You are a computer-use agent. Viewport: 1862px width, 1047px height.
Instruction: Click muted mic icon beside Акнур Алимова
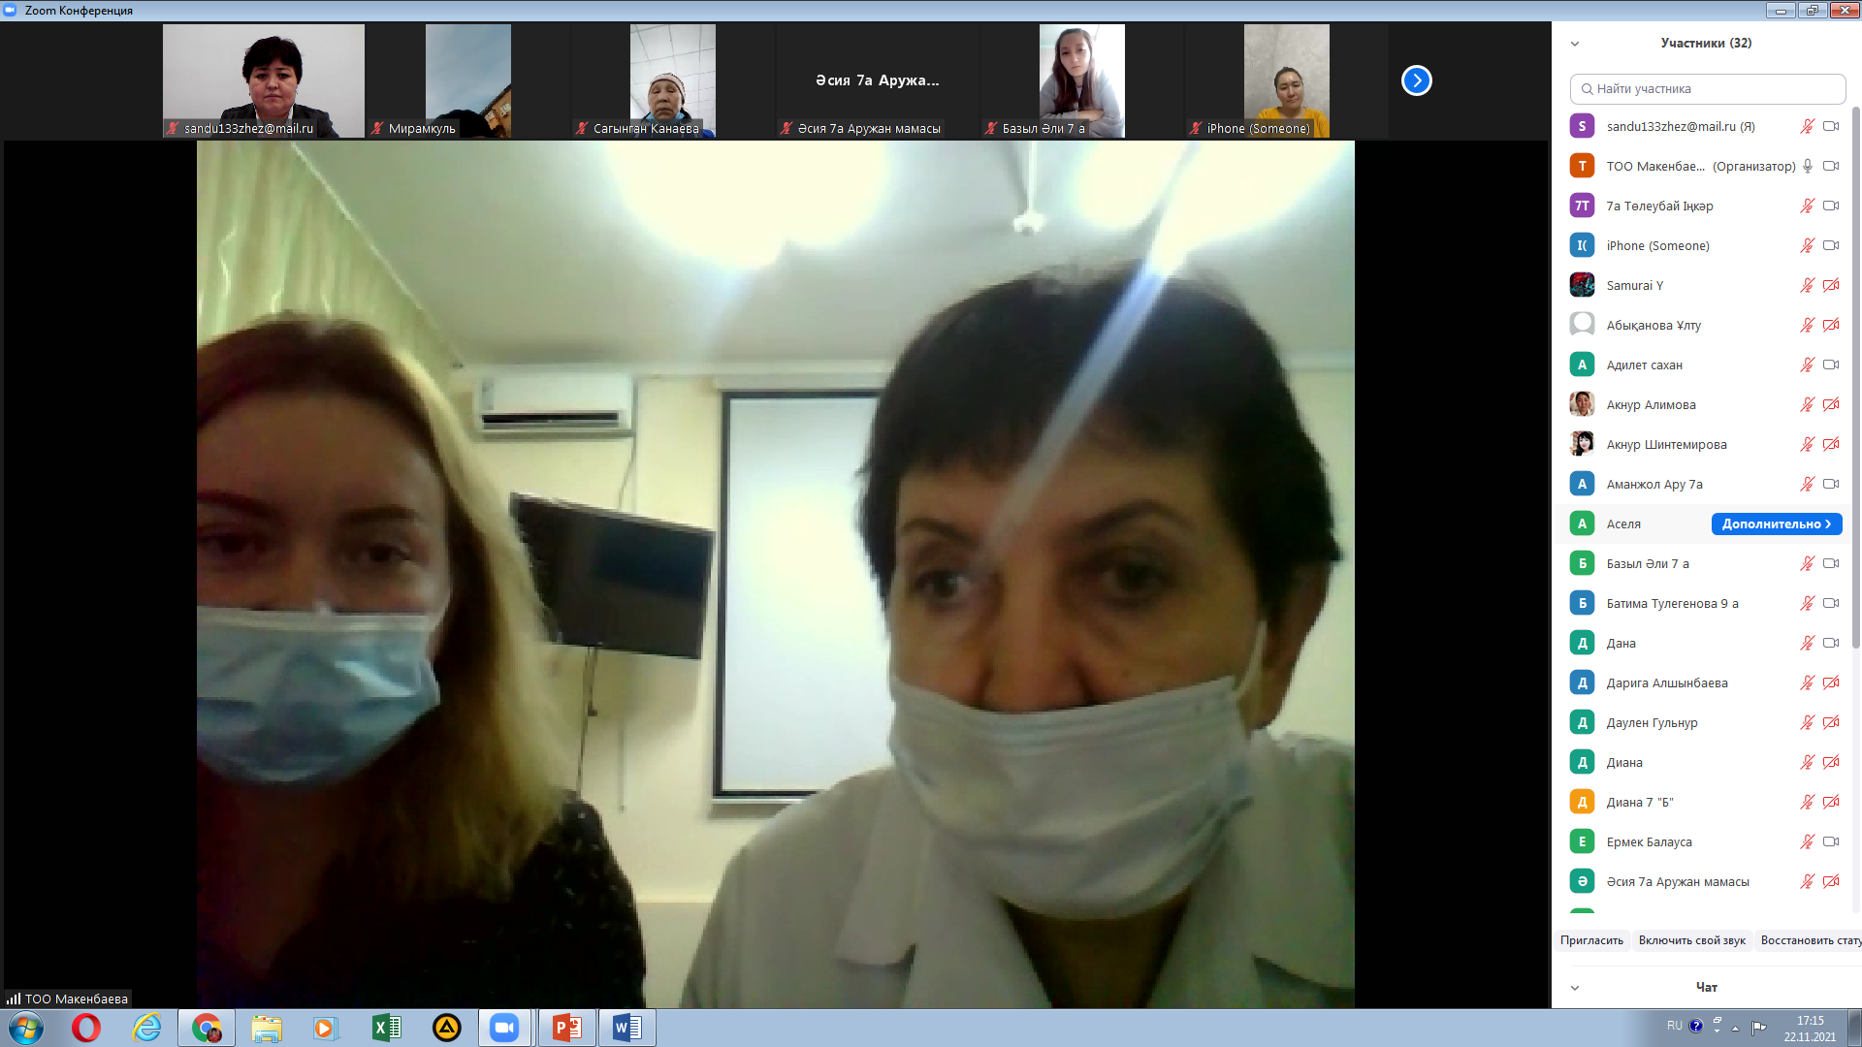pyautogui.click(x=1808, y=404)
